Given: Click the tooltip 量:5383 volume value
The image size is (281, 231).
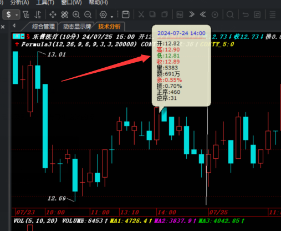Looking at the screenshot, I should point(167,68).
